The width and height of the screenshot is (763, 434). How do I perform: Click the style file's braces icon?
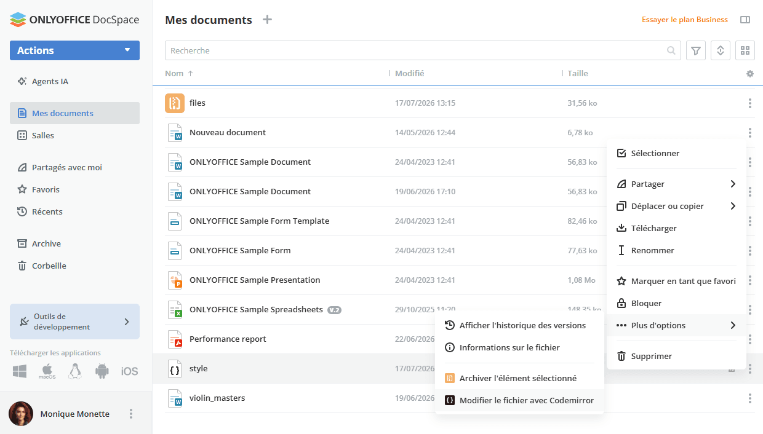click(175, 369)
